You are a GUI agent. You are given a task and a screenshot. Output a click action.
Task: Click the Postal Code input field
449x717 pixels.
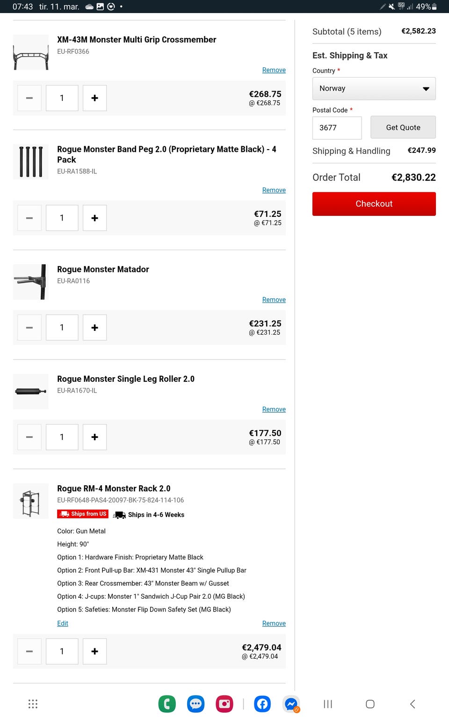[337, 128]
